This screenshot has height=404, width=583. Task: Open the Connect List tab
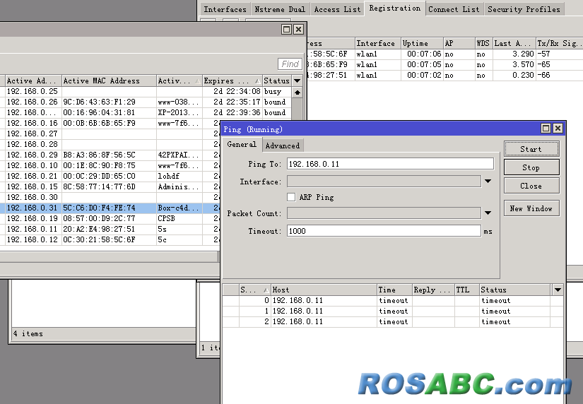[x=454, y=9]
